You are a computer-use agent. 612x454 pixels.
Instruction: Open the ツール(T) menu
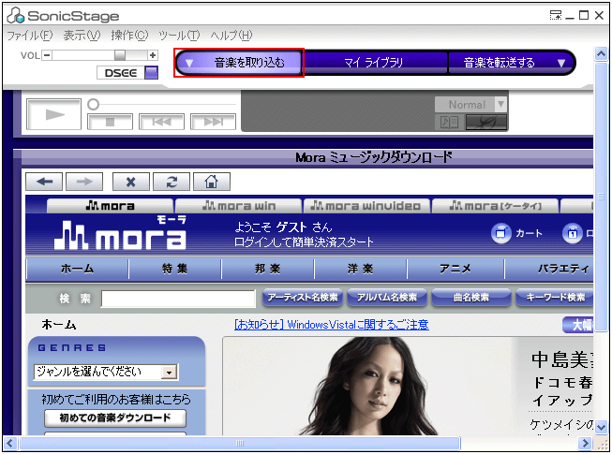(179, 36)
